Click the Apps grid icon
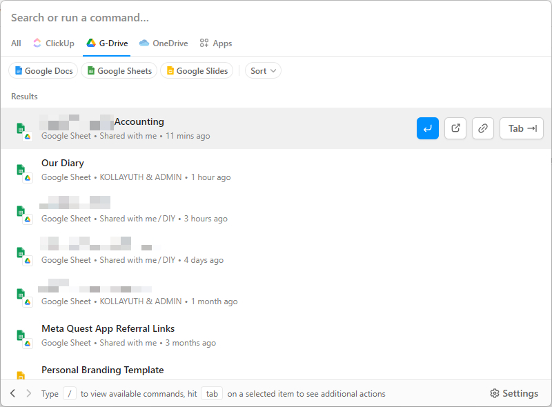552x407 pixels. pos(204,43)
